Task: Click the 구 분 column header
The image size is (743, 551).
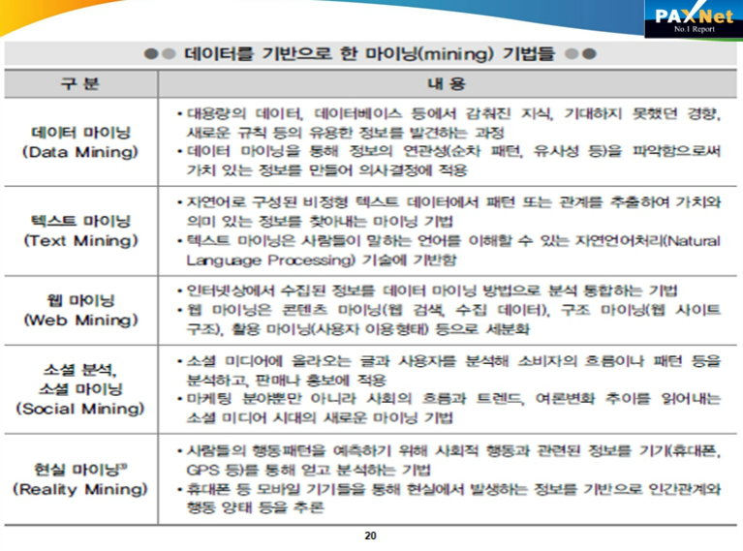Action: tap(80, 85)
